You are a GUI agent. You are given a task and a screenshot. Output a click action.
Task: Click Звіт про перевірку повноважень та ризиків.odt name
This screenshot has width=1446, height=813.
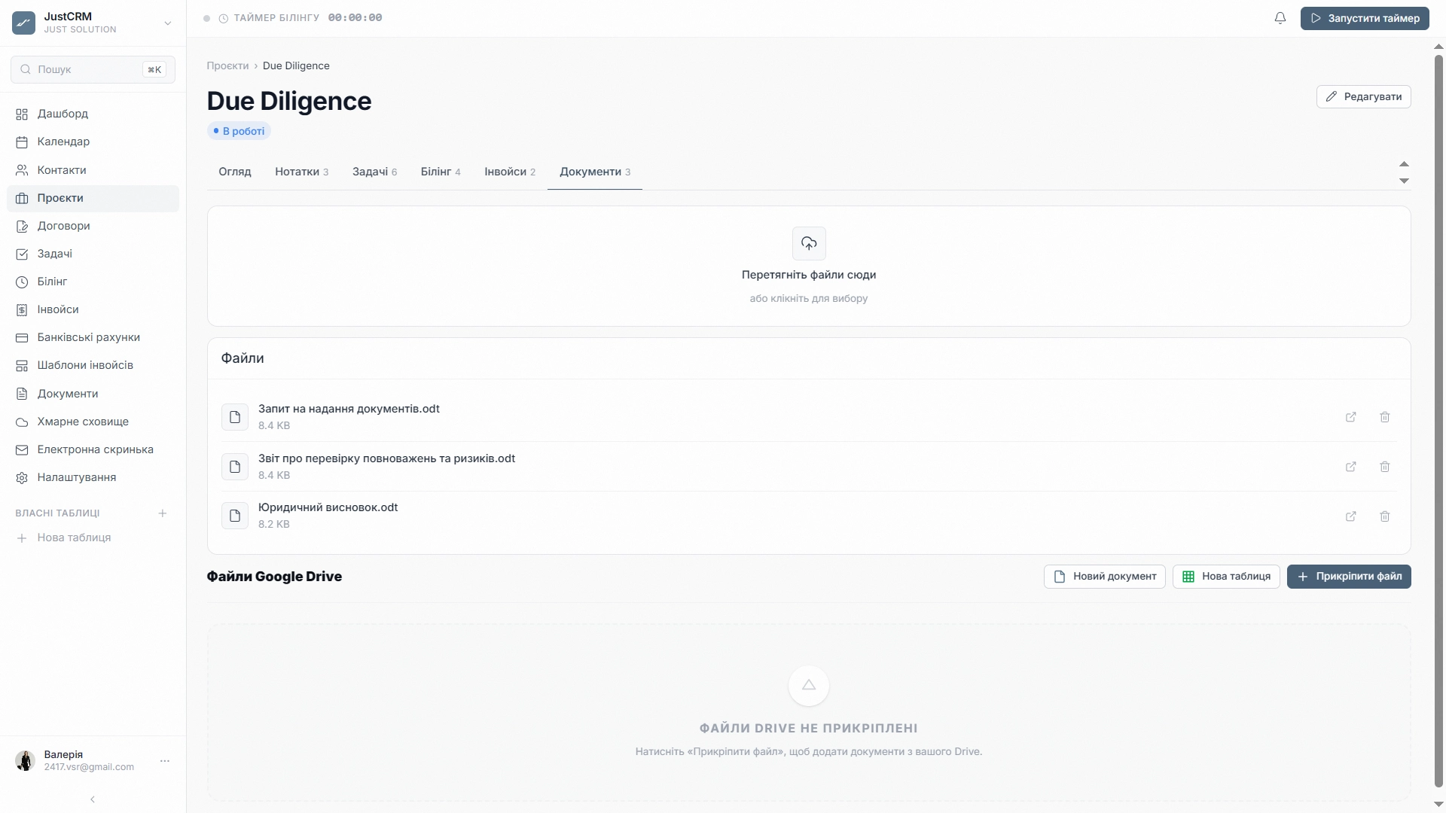pos(386,458)
